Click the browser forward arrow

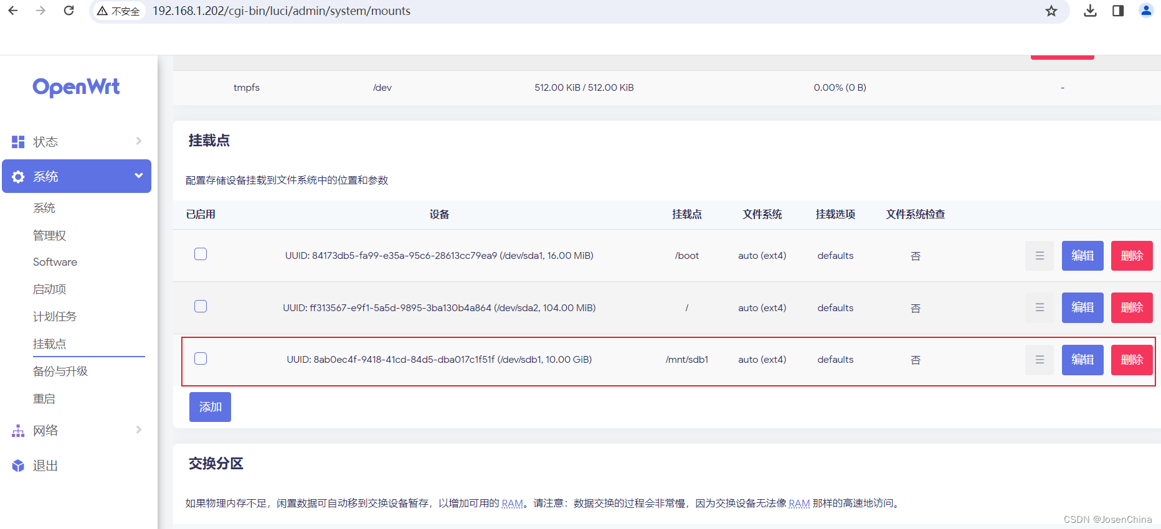pyautogui.click(x=41, y=11)
